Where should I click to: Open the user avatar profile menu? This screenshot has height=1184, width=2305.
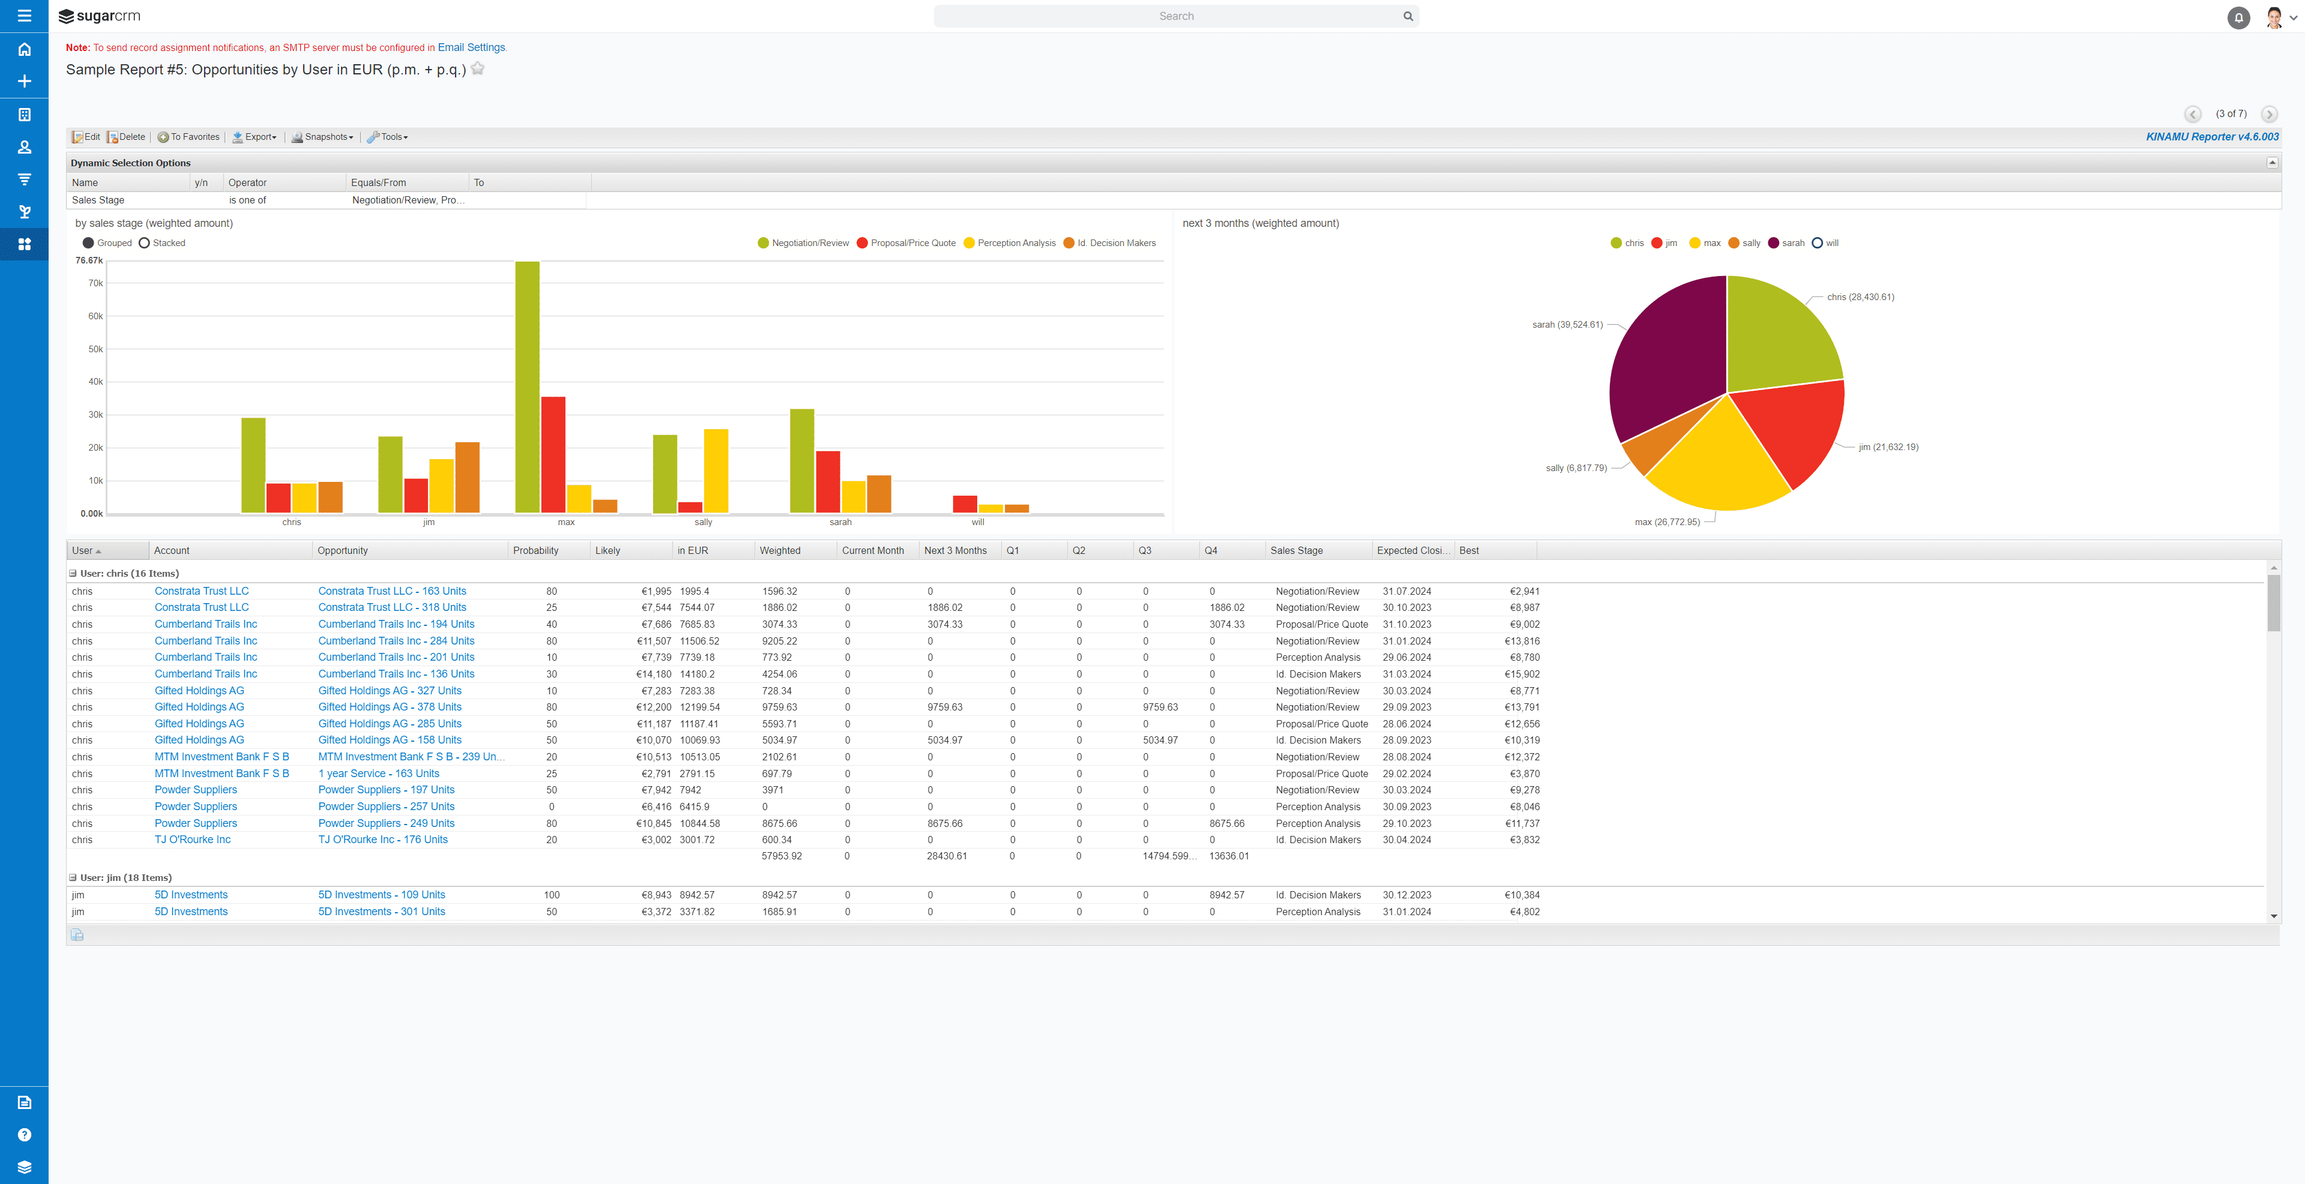click(x=2280, y=17)
